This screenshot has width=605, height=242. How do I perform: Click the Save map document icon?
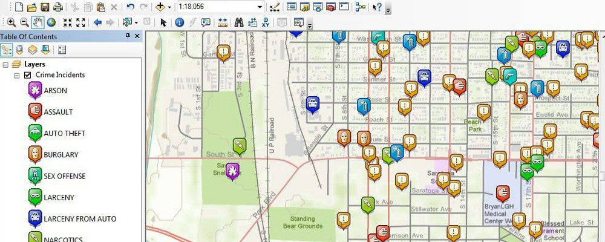45,7
